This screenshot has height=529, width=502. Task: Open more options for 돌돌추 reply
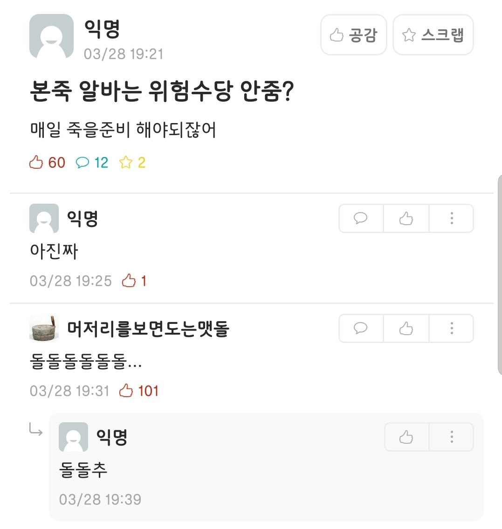click(x=451, y=437)
